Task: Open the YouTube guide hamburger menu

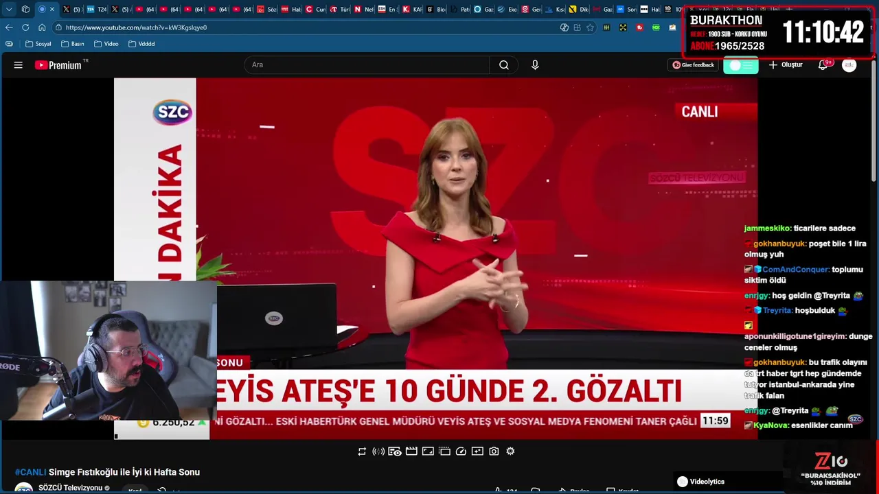Action: point(19,65)
